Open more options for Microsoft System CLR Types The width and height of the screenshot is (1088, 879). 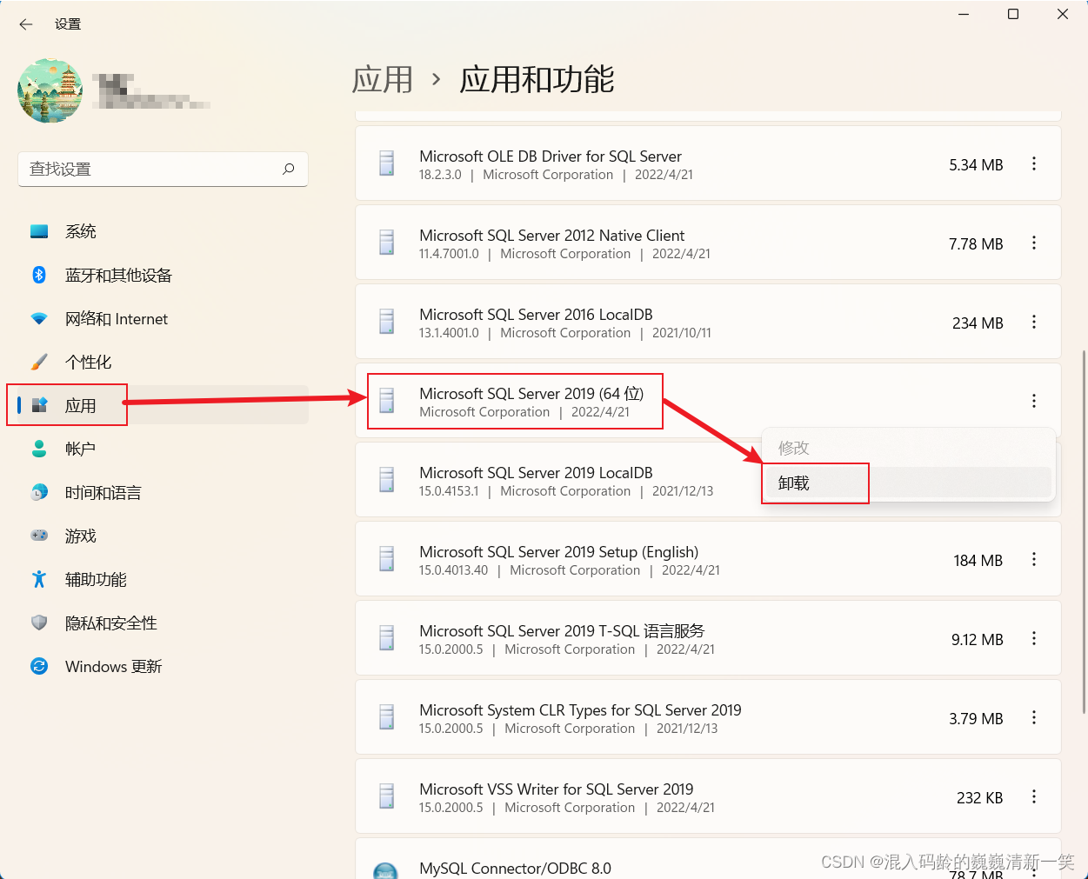(x=1034, y=717)
